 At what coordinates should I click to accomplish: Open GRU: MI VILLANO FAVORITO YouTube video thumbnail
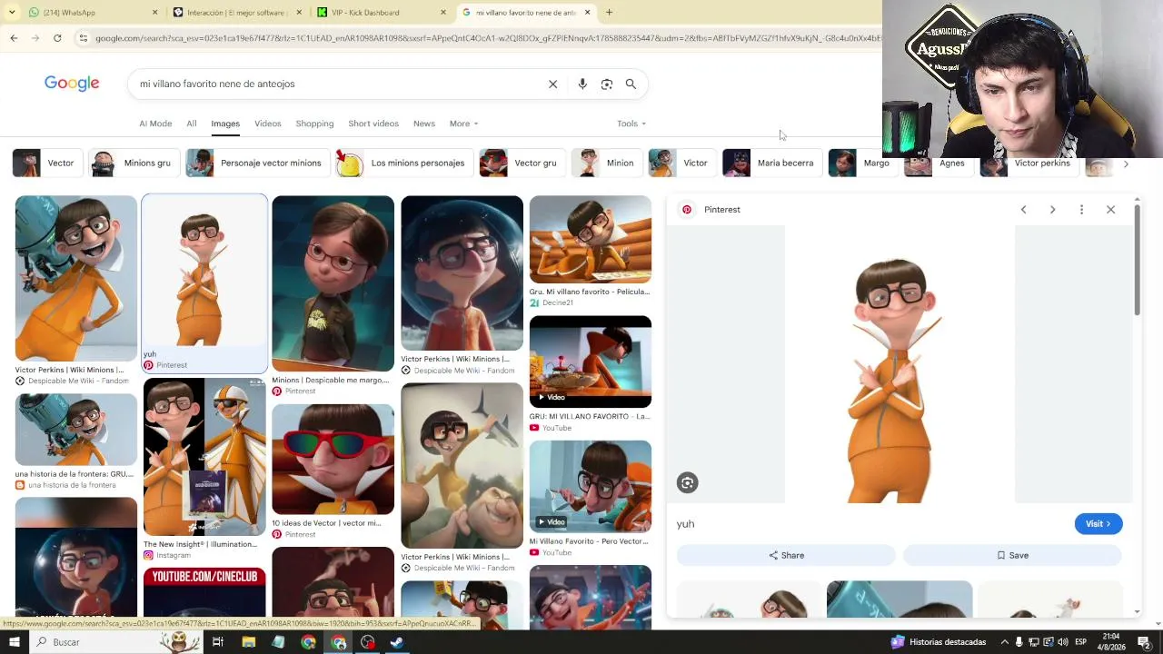pyautogui.click(x=591, y=362)
